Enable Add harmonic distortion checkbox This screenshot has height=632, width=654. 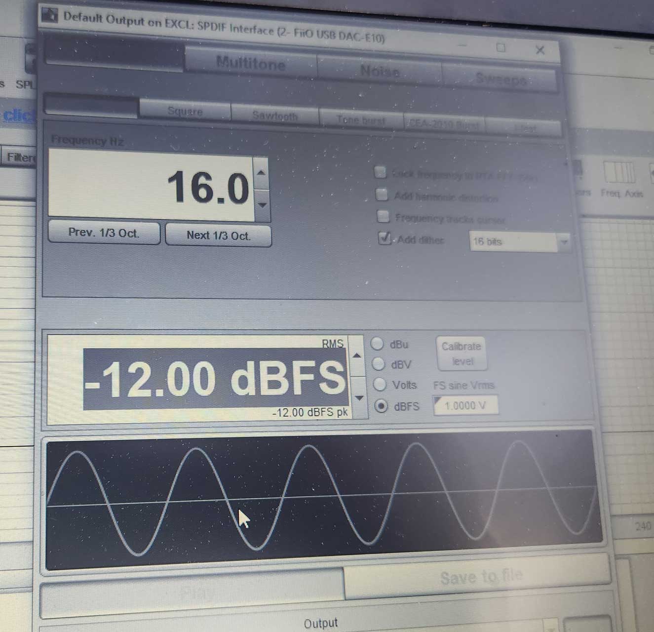pyautogui.click(x=382, y=195)
